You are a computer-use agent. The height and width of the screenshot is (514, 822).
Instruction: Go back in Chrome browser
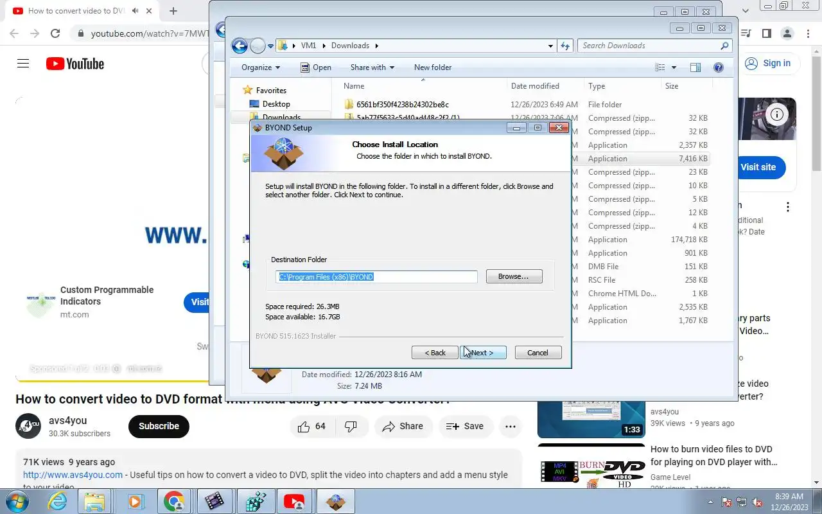(13, 33)
